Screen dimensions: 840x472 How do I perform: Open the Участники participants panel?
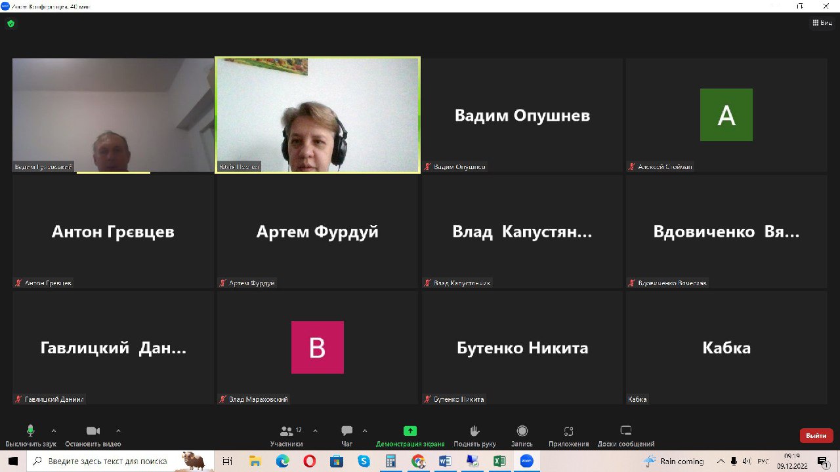[287, 435]
